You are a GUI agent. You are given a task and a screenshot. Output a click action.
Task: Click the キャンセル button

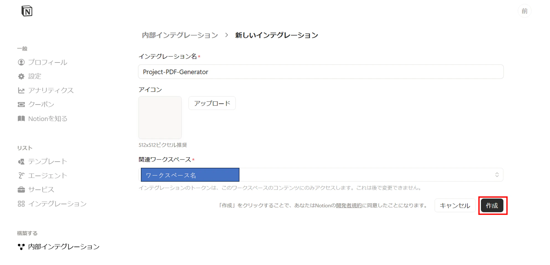click(455, 205)
